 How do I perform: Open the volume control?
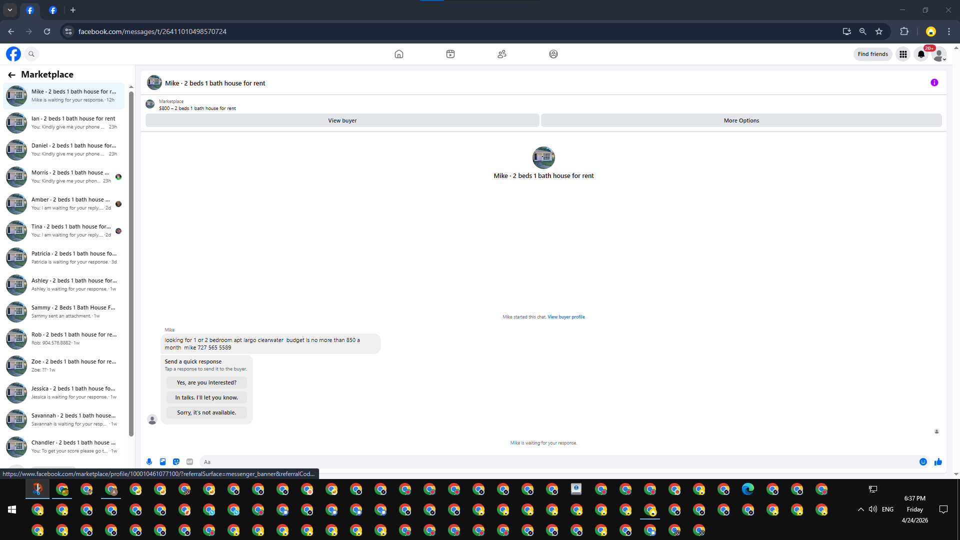[x=873, y=509]
